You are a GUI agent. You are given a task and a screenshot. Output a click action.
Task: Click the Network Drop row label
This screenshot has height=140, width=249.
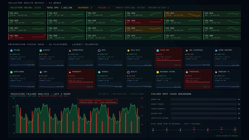coord(157,114)
